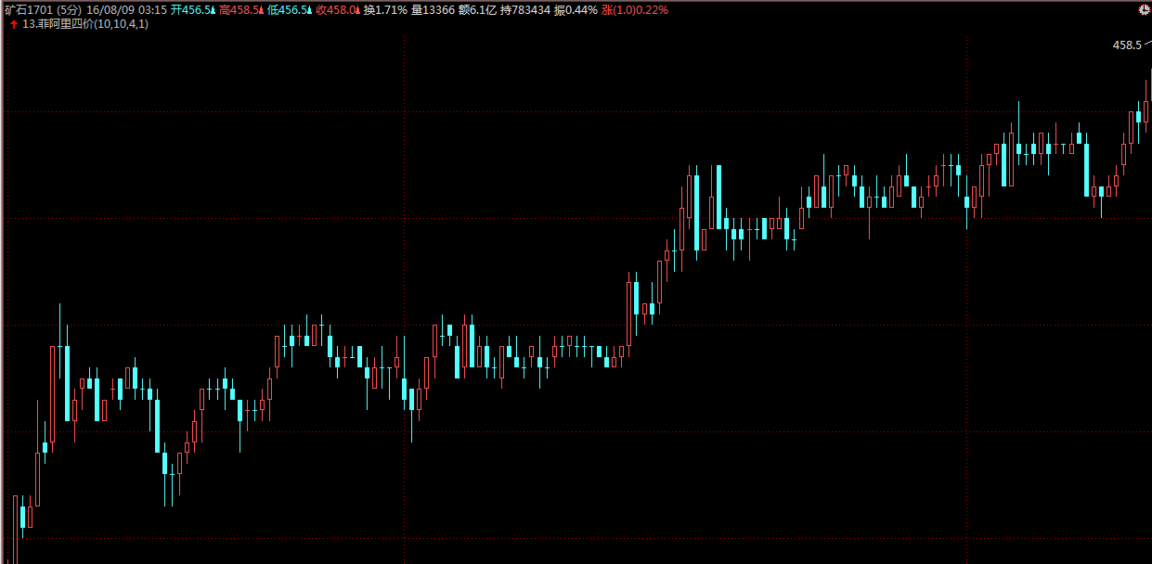This screenshot has width=1152, height=564.
Task: Click the high price 高458.5 value in header
Action: click(x=239, y=10)
